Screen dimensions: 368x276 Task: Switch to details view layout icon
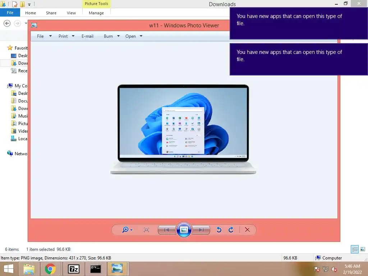pyautogui.click(x=355, y=249)
